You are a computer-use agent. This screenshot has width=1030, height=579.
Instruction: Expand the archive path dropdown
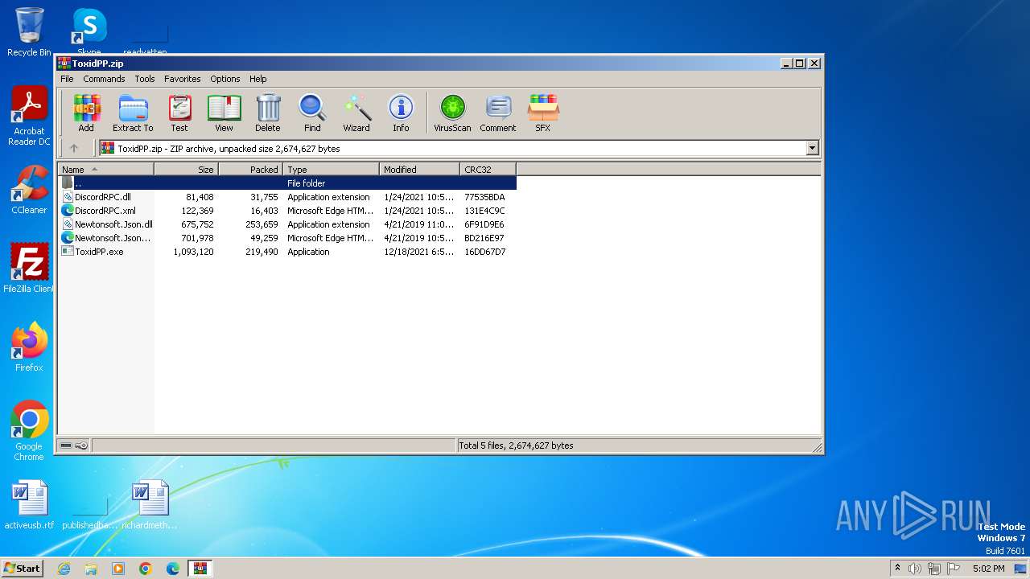(x=812, y=148)
